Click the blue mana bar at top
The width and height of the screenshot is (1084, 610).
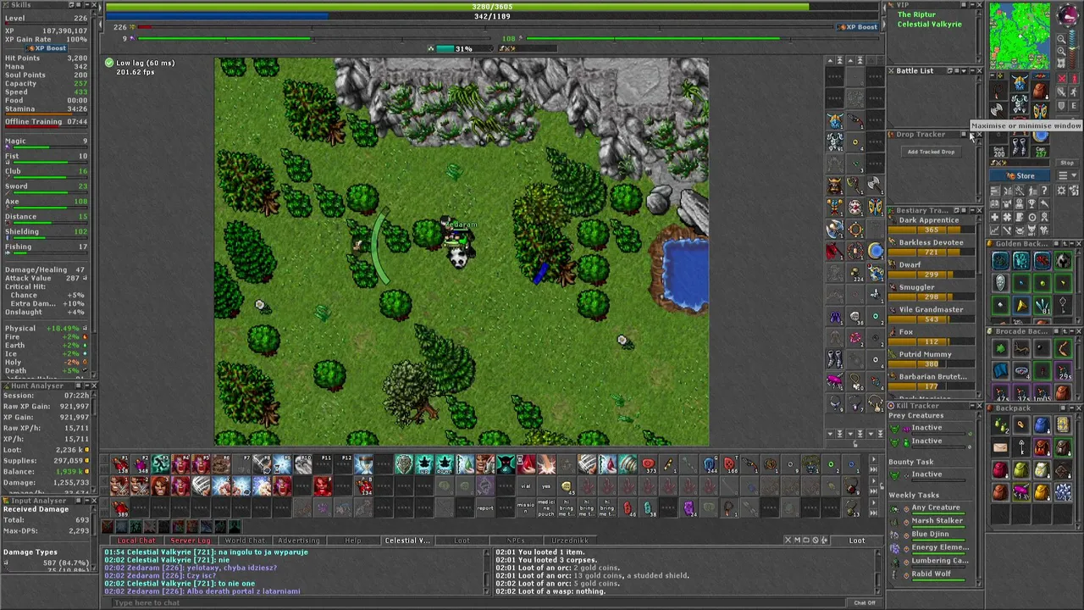pos(492,16)
